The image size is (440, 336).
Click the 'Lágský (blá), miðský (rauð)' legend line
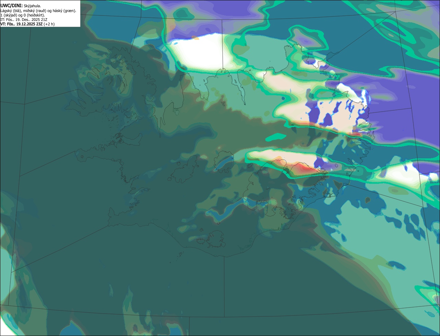[38, 11]
